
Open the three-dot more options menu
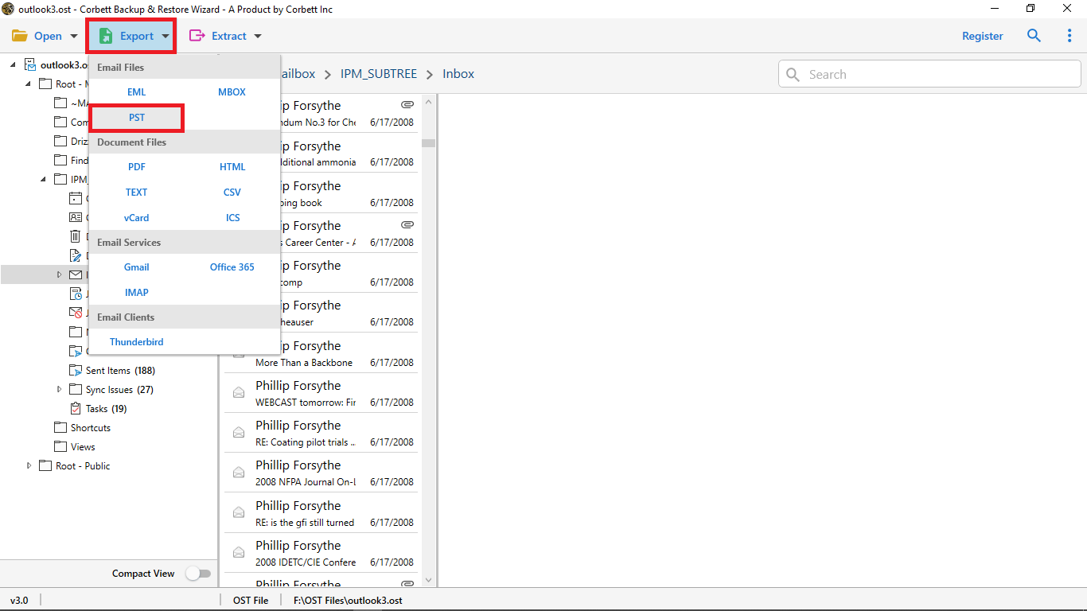1069,36
